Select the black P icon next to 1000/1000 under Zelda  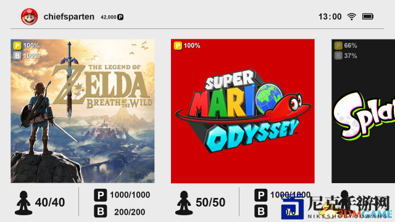coord(100,195)
